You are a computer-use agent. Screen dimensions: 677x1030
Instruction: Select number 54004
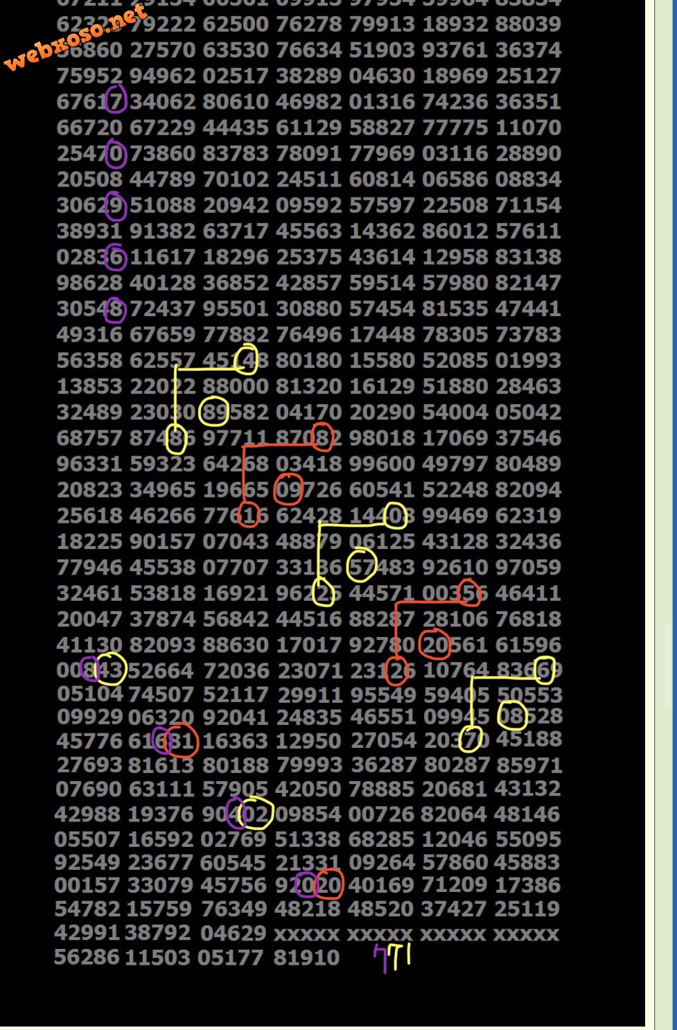455,412
